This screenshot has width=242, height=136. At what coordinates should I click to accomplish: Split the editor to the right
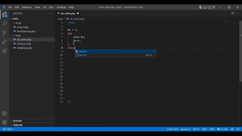(x=233, y=13)
